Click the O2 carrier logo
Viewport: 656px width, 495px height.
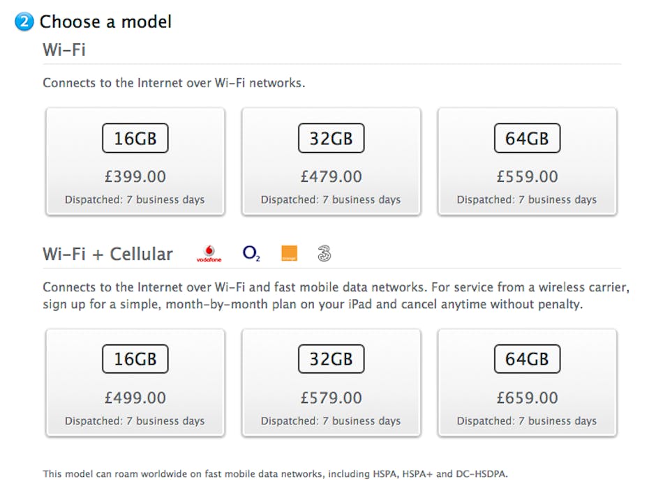pyautogui.click(x=251, y=253)
